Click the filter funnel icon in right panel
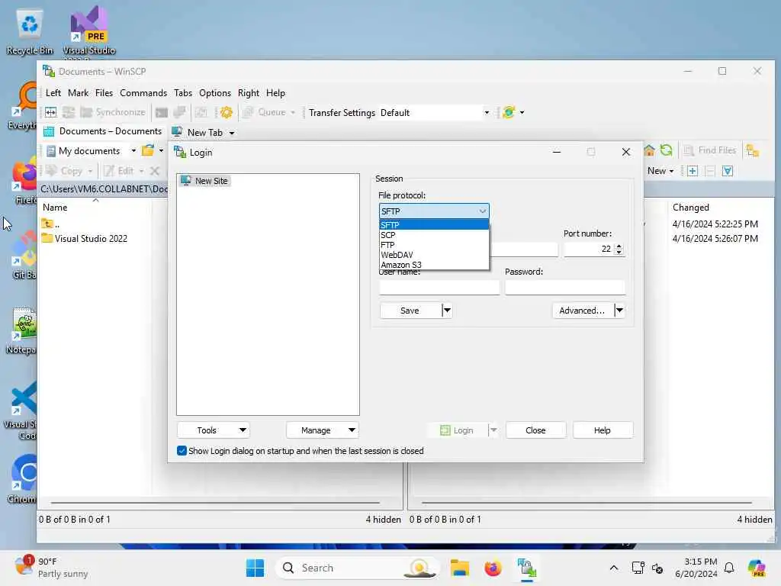This screenshot has height=586, width=781. click(x=728, y=171)
